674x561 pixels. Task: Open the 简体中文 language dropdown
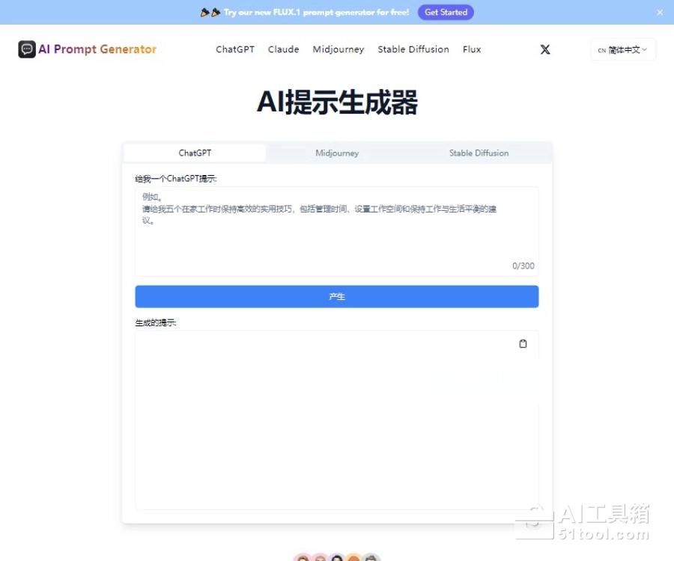(623, 50)
